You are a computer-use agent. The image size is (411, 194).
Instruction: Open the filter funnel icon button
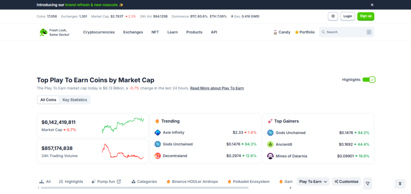[x=368, y=184]
